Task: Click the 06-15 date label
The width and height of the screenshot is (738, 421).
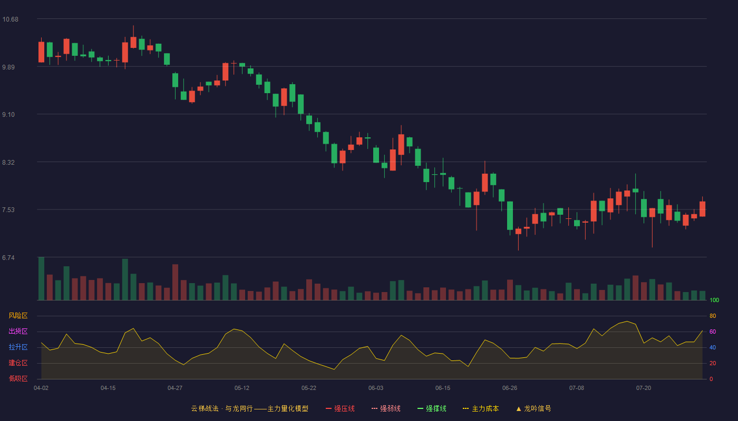Action: (443, 388)
